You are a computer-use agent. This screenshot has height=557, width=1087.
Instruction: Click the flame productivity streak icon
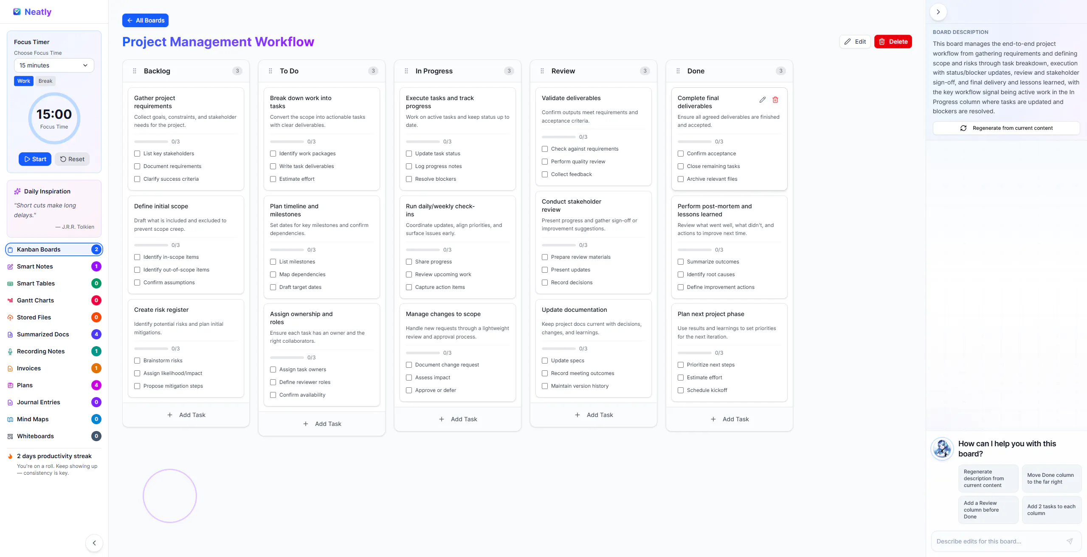pos(10,456)
